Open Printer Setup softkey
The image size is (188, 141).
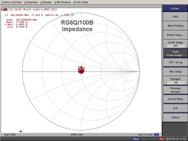click(x=175, y=35)
